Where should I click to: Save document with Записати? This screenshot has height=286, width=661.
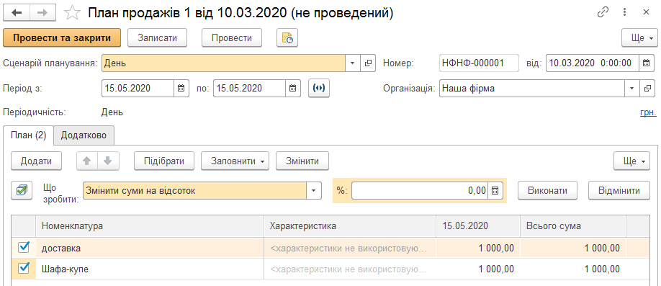coord(157,38)
